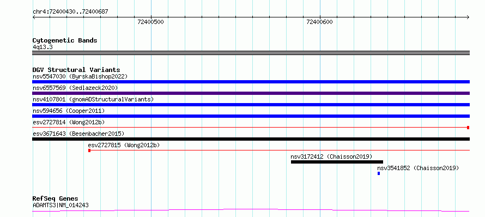The image size is (485, 217).
Task: Click the ADAMTS3|NM_014243 gene label
Action: (60, 205)
